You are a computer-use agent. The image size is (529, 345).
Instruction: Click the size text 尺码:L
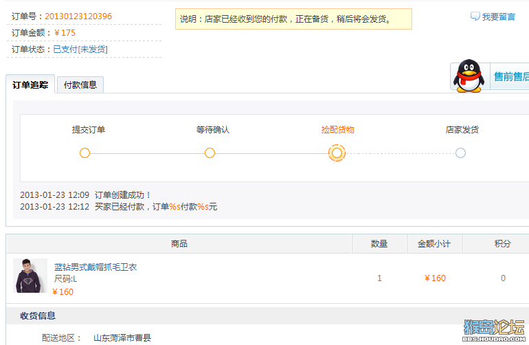(x=65, y=279)
